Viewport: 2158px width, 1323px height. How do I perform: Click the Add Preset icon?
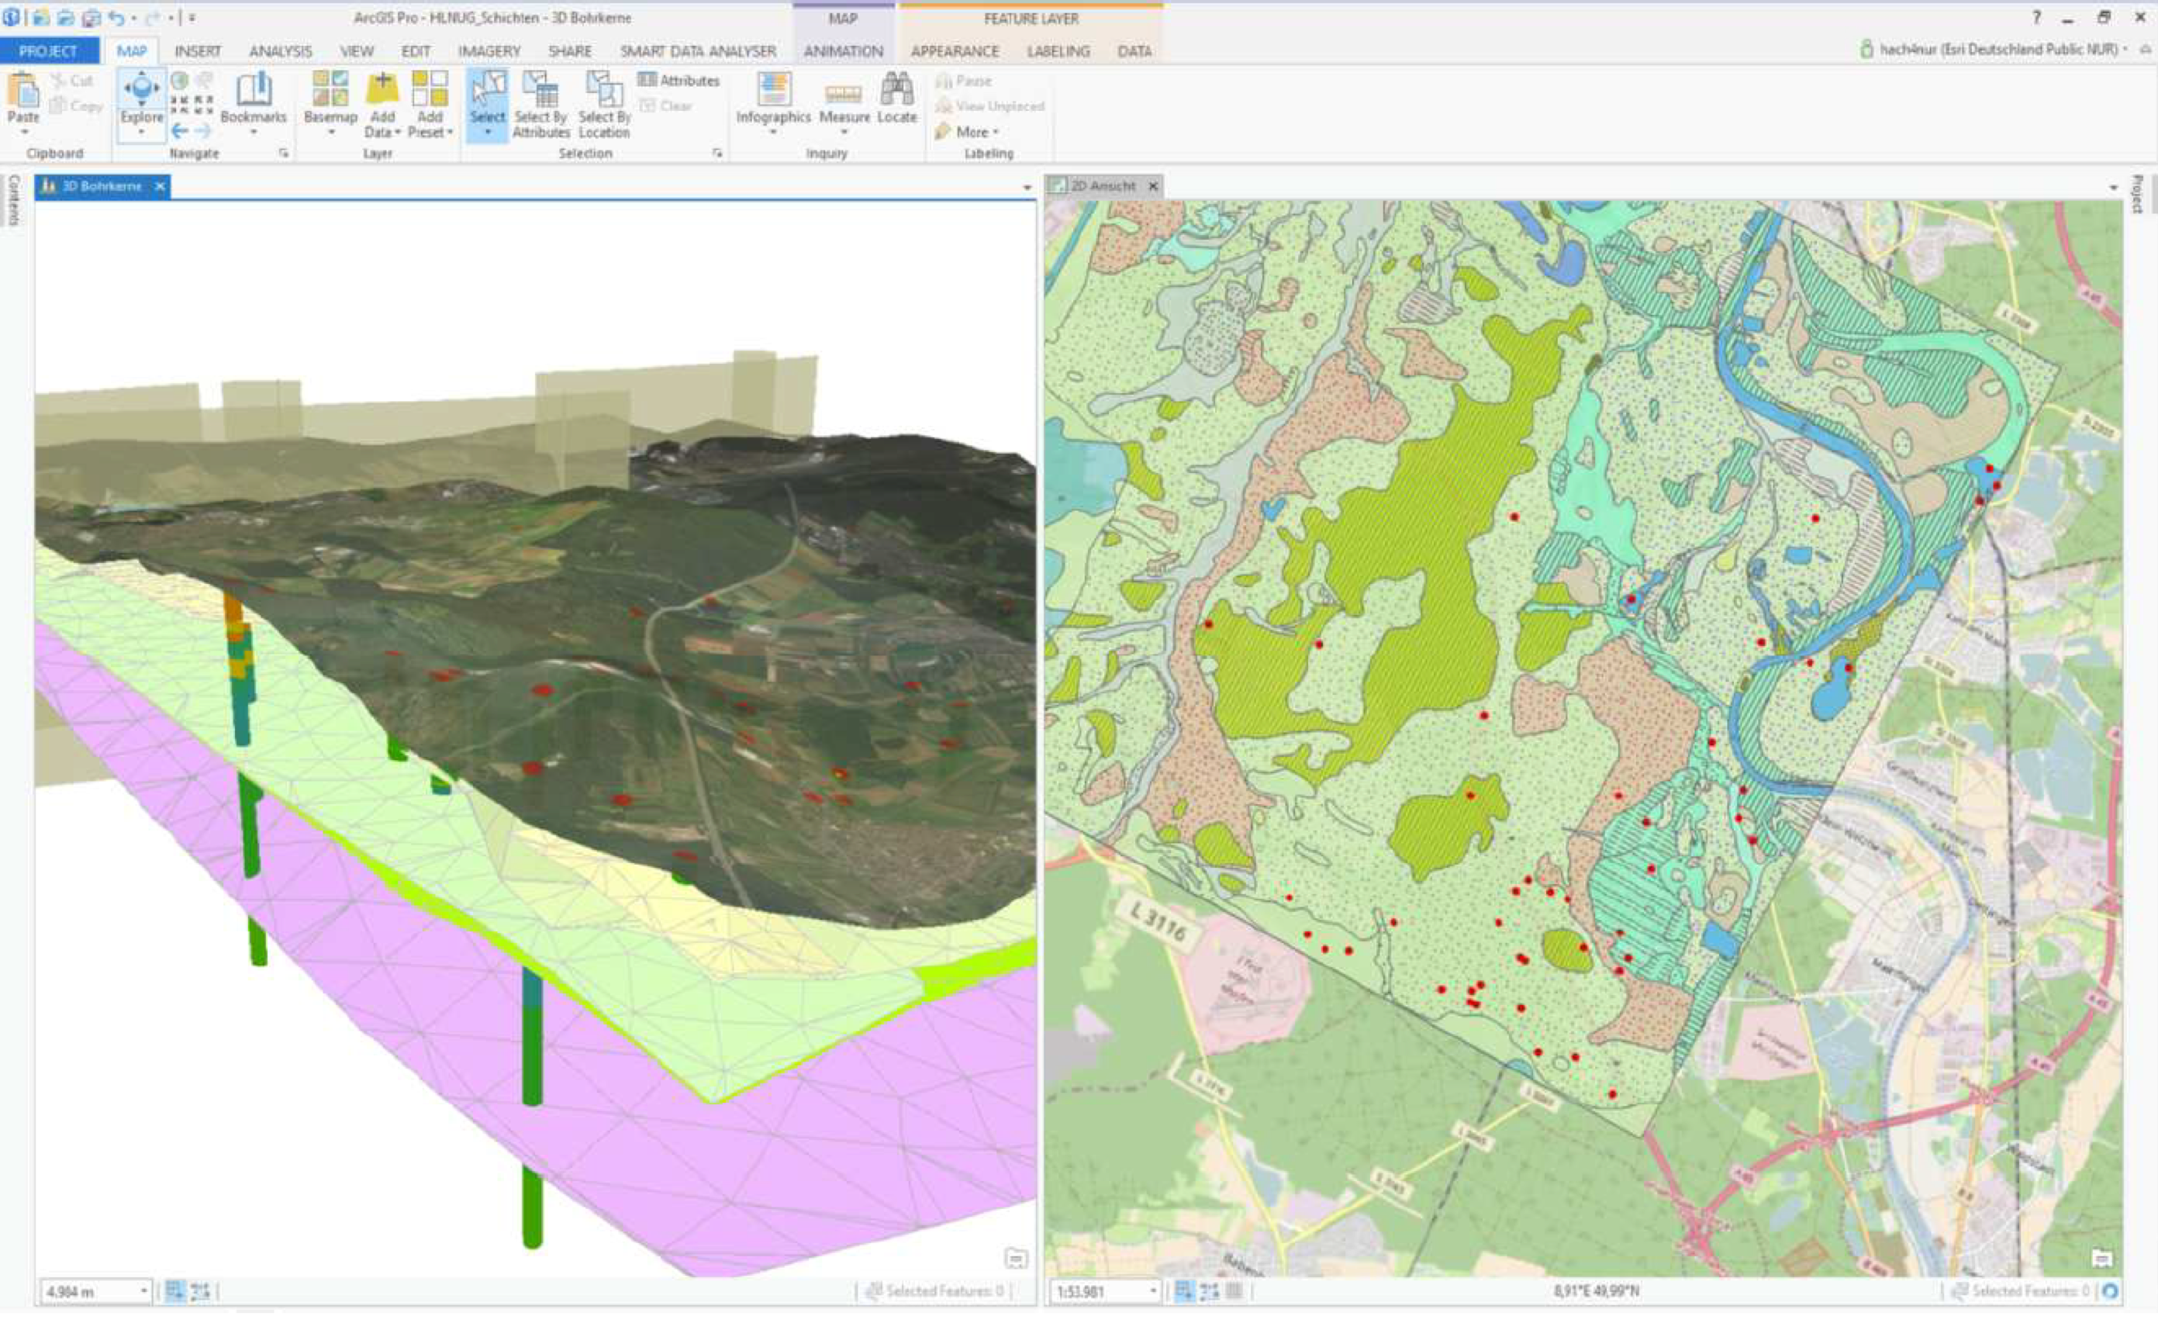[429, 88]
